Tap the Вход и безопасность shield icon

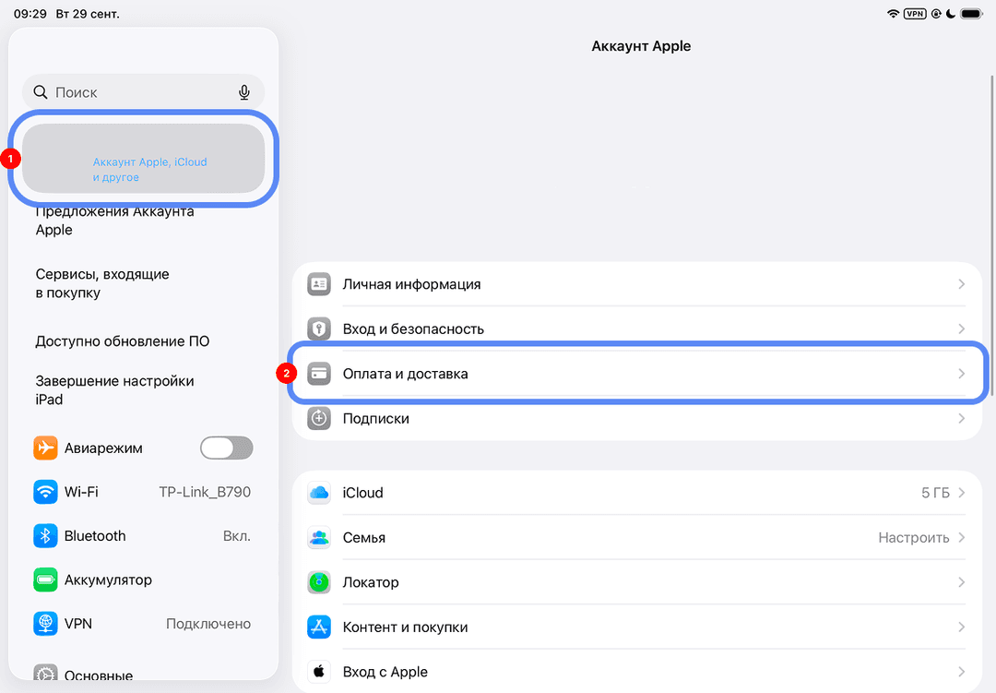pyautogui.click(x=319, y=329)
